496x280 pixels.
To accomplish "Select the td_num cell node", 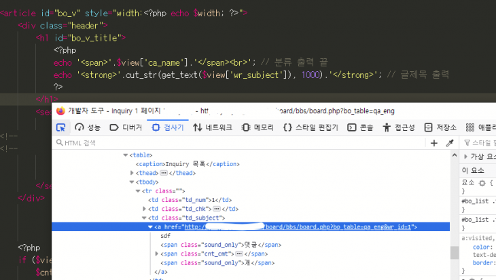I will click(190, 200).
